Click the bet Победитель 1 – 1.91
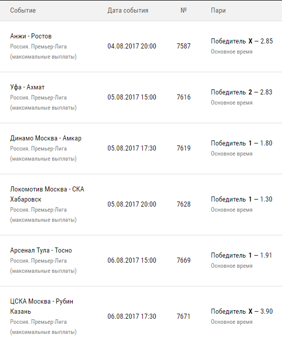This screenshot has width=282, height=345. (x=241, y=256)
